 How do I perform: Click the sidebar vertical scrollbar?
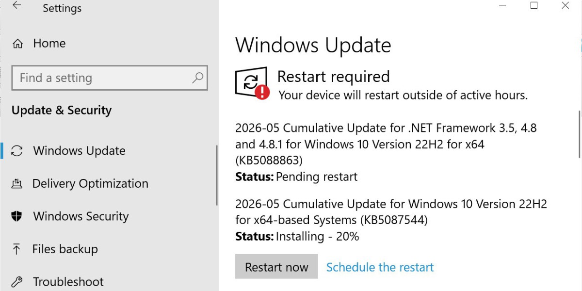pos(217,175)
